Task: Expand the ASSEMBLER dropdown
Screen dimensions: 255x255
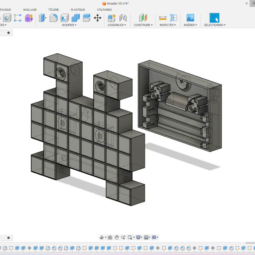Action: tap(117, 25)
